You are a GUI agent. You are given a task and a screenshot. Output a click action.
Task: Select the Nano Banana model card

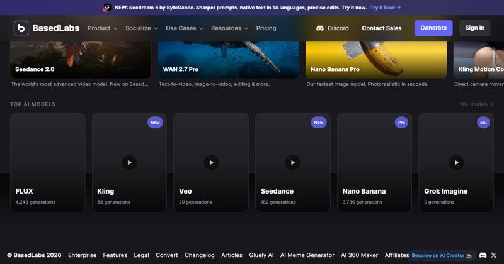pos(374,162)
